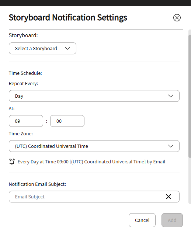Viewport: 191px width, 236px height.
Task: Clear the Email Subject field
Action: click(x=169, y=197)
